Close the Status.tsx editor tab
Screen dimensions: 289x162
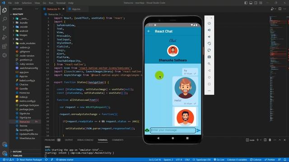[x=63, y=9]
